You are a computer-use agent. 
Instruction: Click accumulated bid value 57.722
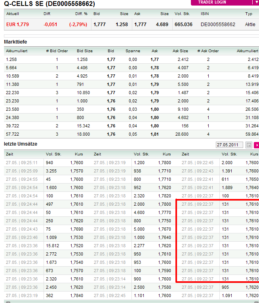click(x=12, y=134)
